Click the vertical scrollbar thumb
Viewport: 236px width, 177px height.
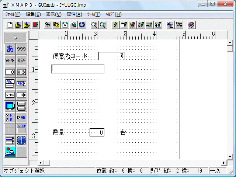(230, 49)
